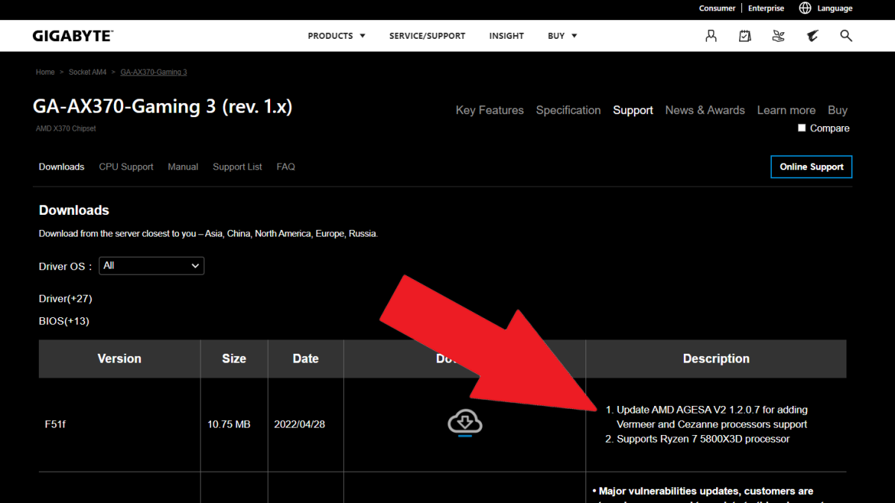Open the user account icon
Viewport: 895px width, 503px height.
(x=711, y=36)
